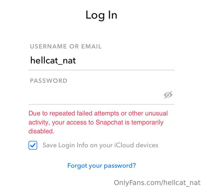The height and width of the screenshot is (189, 203).
Task: Click the OnlyFans.com/hellcat_nat watermark text
Action: pos(157,183)
